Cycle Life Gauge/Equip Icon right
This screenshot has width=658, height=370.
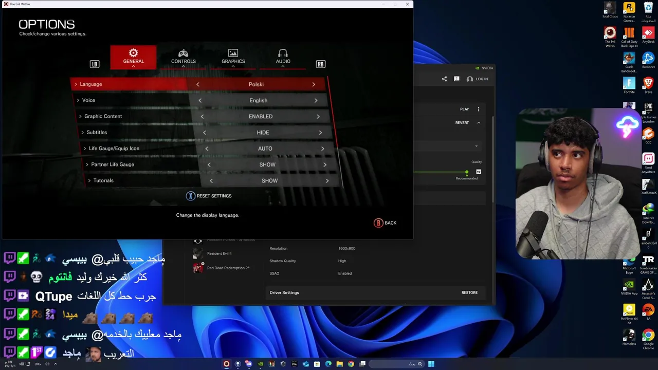coord(322,149)
